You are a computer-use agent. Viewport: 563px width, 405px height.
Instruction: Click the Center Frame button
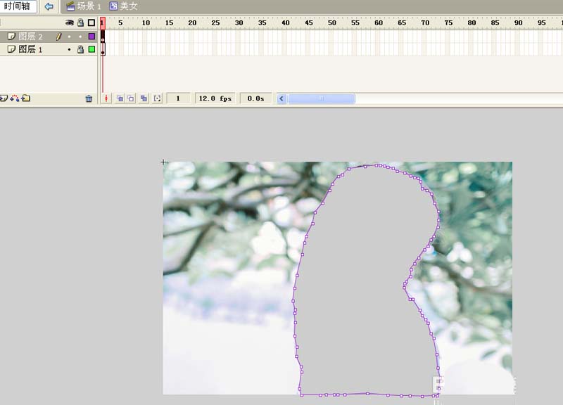(x=106, y=98)
